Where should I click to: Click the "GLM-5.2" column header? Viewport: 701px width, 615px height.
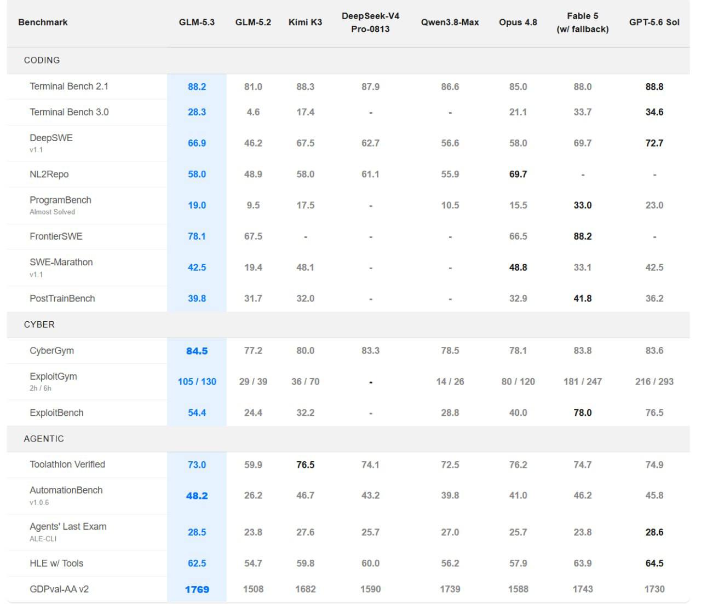tap(253, 22)
